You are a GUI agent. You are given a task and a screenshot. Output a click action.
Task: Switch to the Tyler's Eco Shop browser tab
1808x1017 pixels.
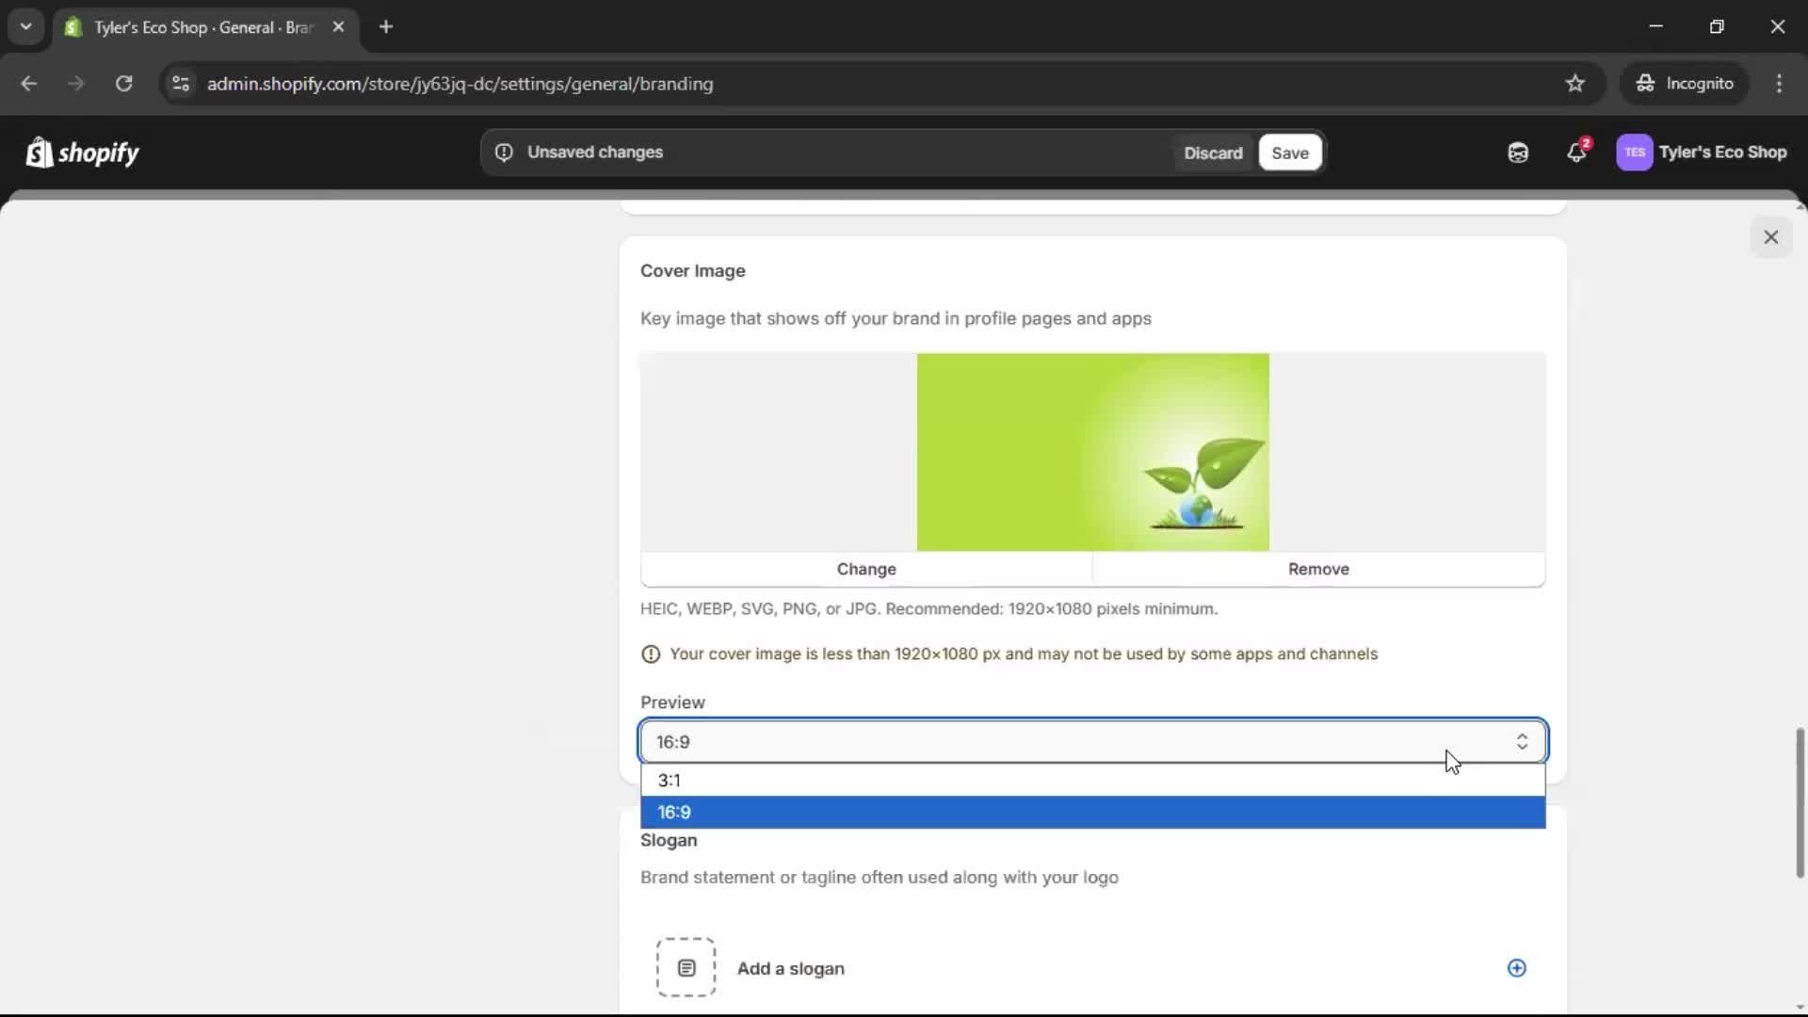point(202,27)
